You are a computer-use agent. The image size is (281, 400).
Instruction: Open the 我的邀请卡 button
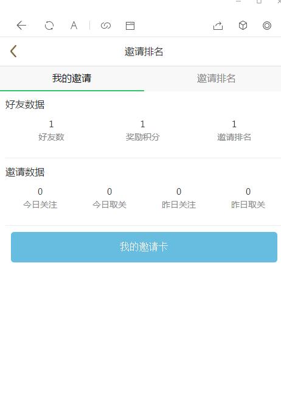tap(144, 247)
